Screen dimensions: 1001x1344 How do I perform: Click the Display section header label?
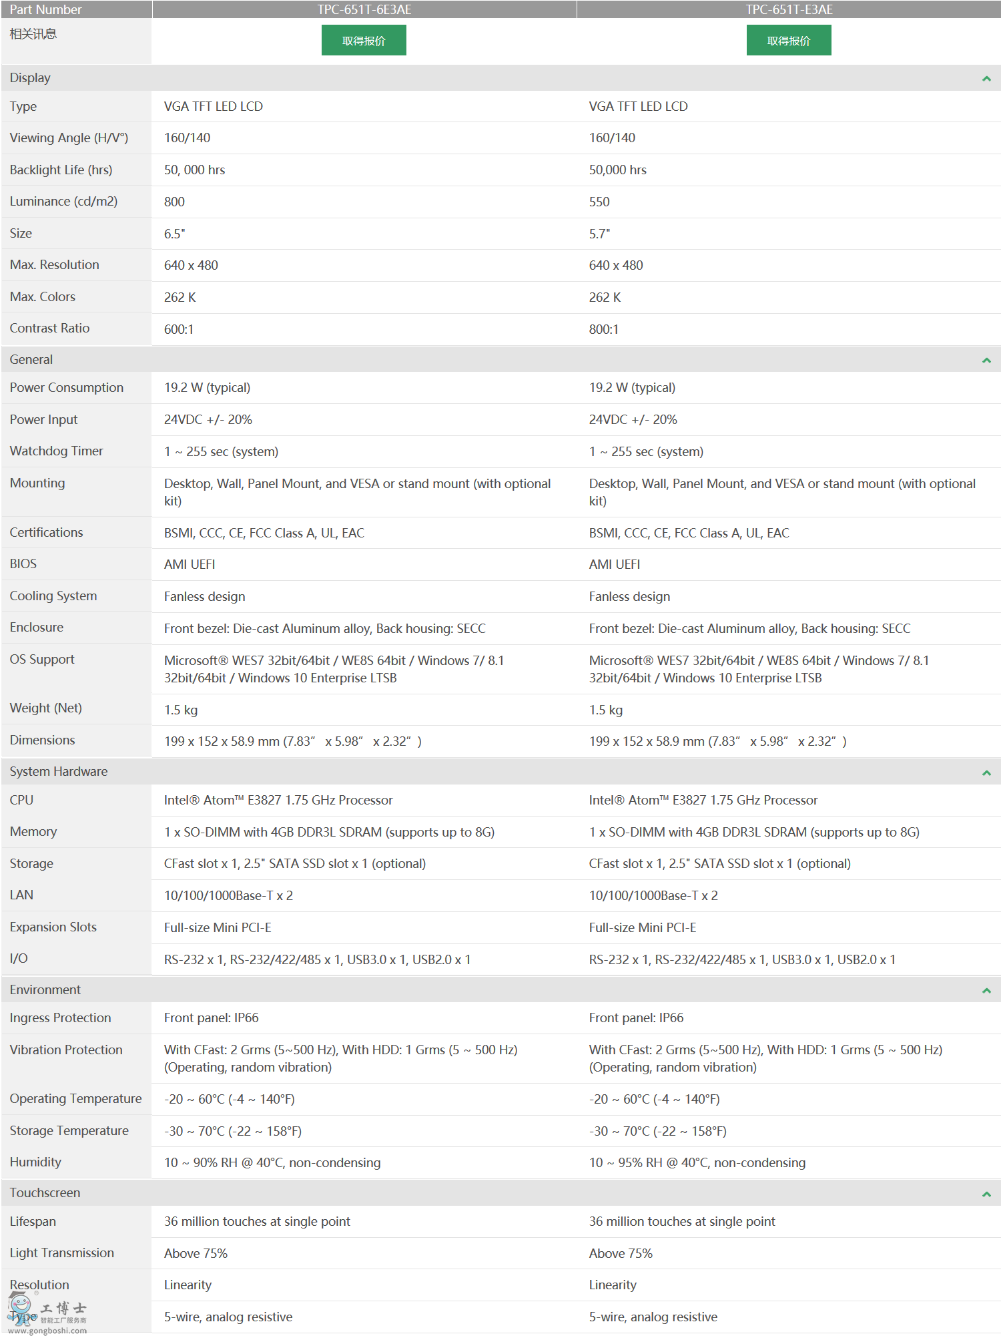30,78
